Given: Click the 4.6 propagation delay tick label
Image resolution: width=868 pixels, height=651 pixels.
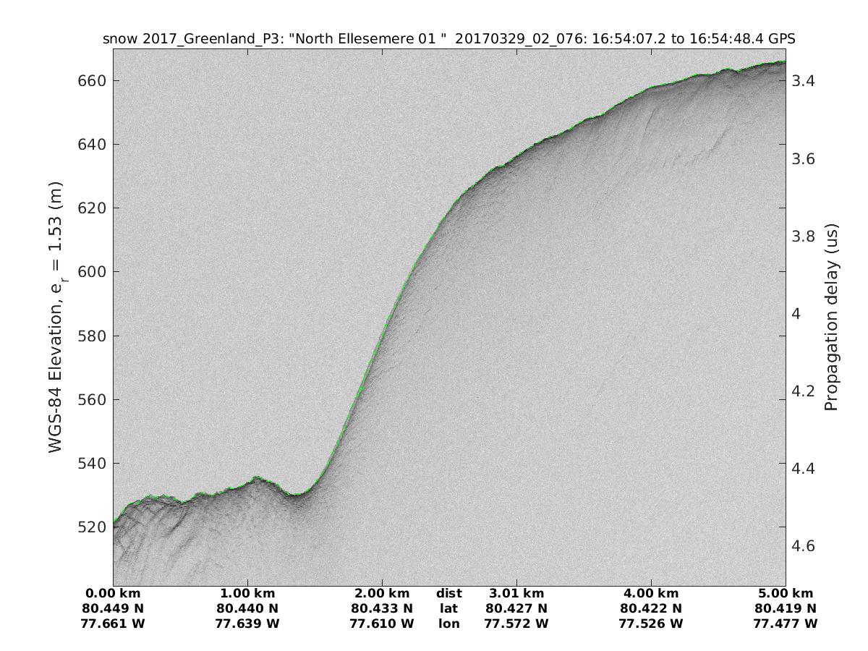Looking at the screenshot, I should [x=804, y=546].
